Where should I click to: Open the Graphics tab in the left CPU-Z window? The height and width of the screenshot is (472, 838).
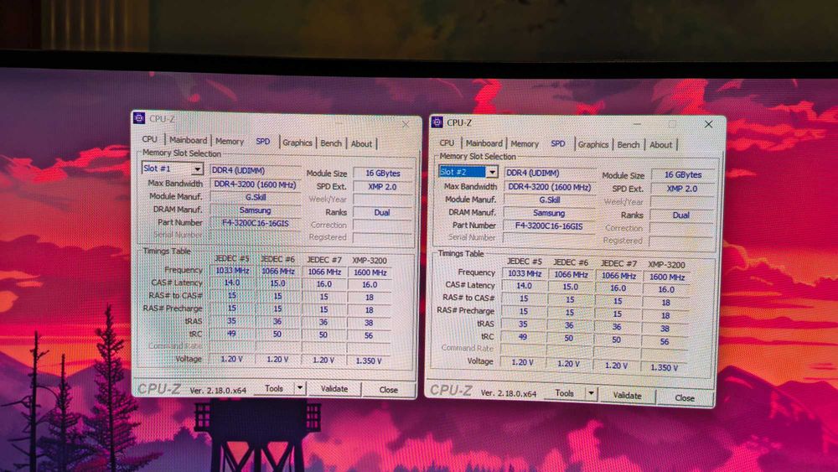coord(297,143)
